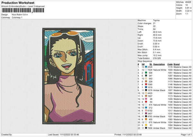Click the Max Stitch value 9.4 mm
Image resolution: width=193 pixels, height=137 pixels.
[x=157, y=49]
